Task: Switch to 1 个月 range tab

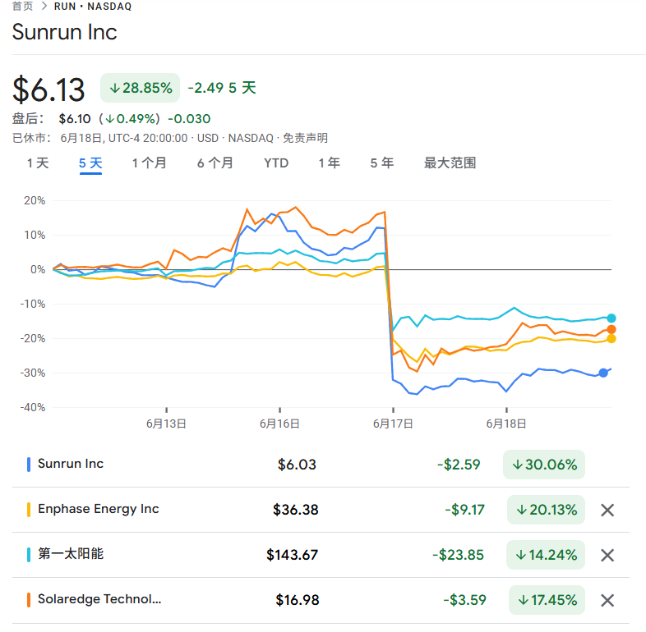Action: point(149,163)
